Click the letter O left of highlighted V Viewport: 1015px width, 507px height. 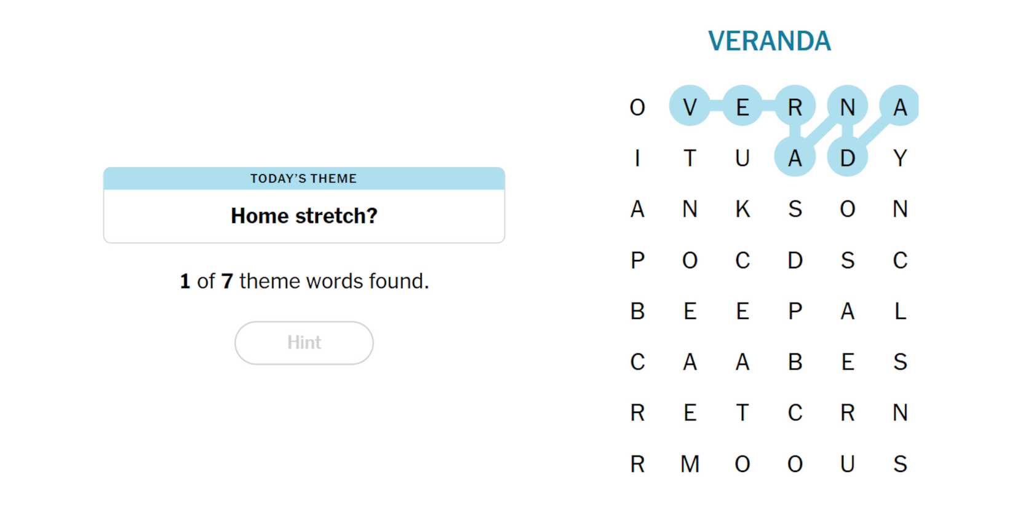point(637,107)
